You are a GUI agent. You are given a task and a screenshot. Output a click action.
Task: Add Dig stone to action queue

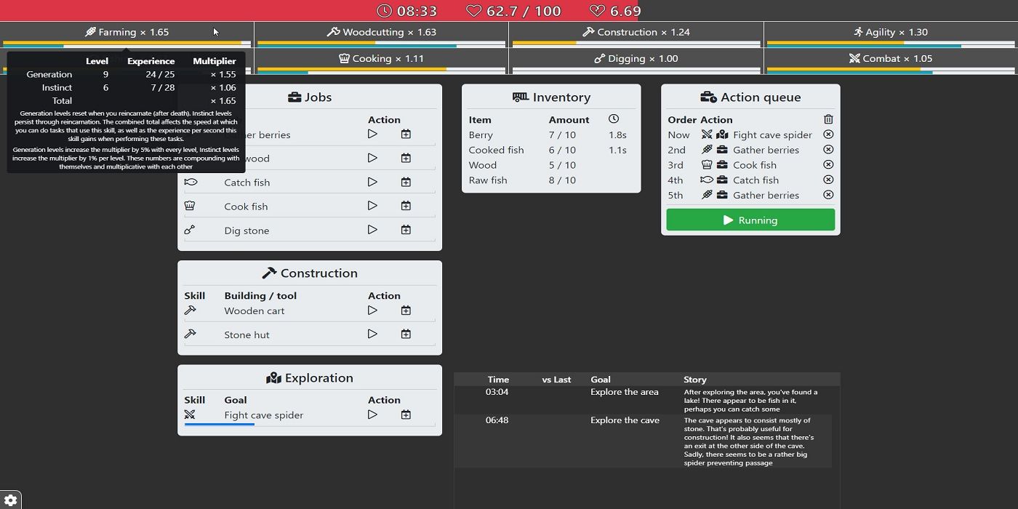[x=406, y=230]
